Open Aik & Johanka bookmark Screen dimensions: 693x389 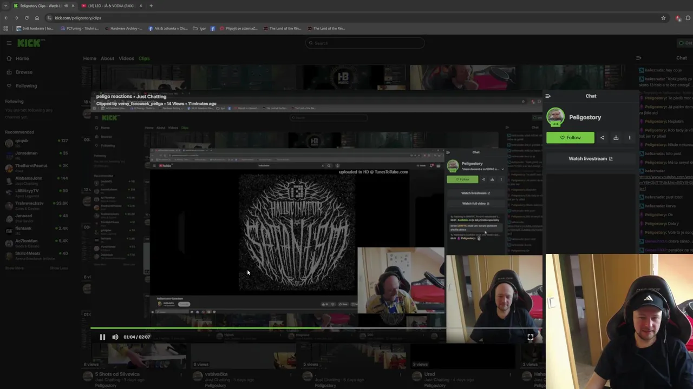168,29
